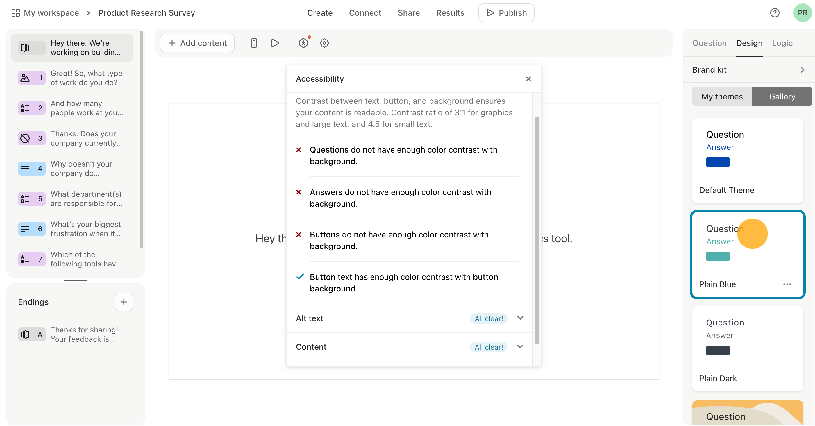815x426 pixels.
Task: Click the red X beside Questions contrast warning
Action: [x=298, y=150]
